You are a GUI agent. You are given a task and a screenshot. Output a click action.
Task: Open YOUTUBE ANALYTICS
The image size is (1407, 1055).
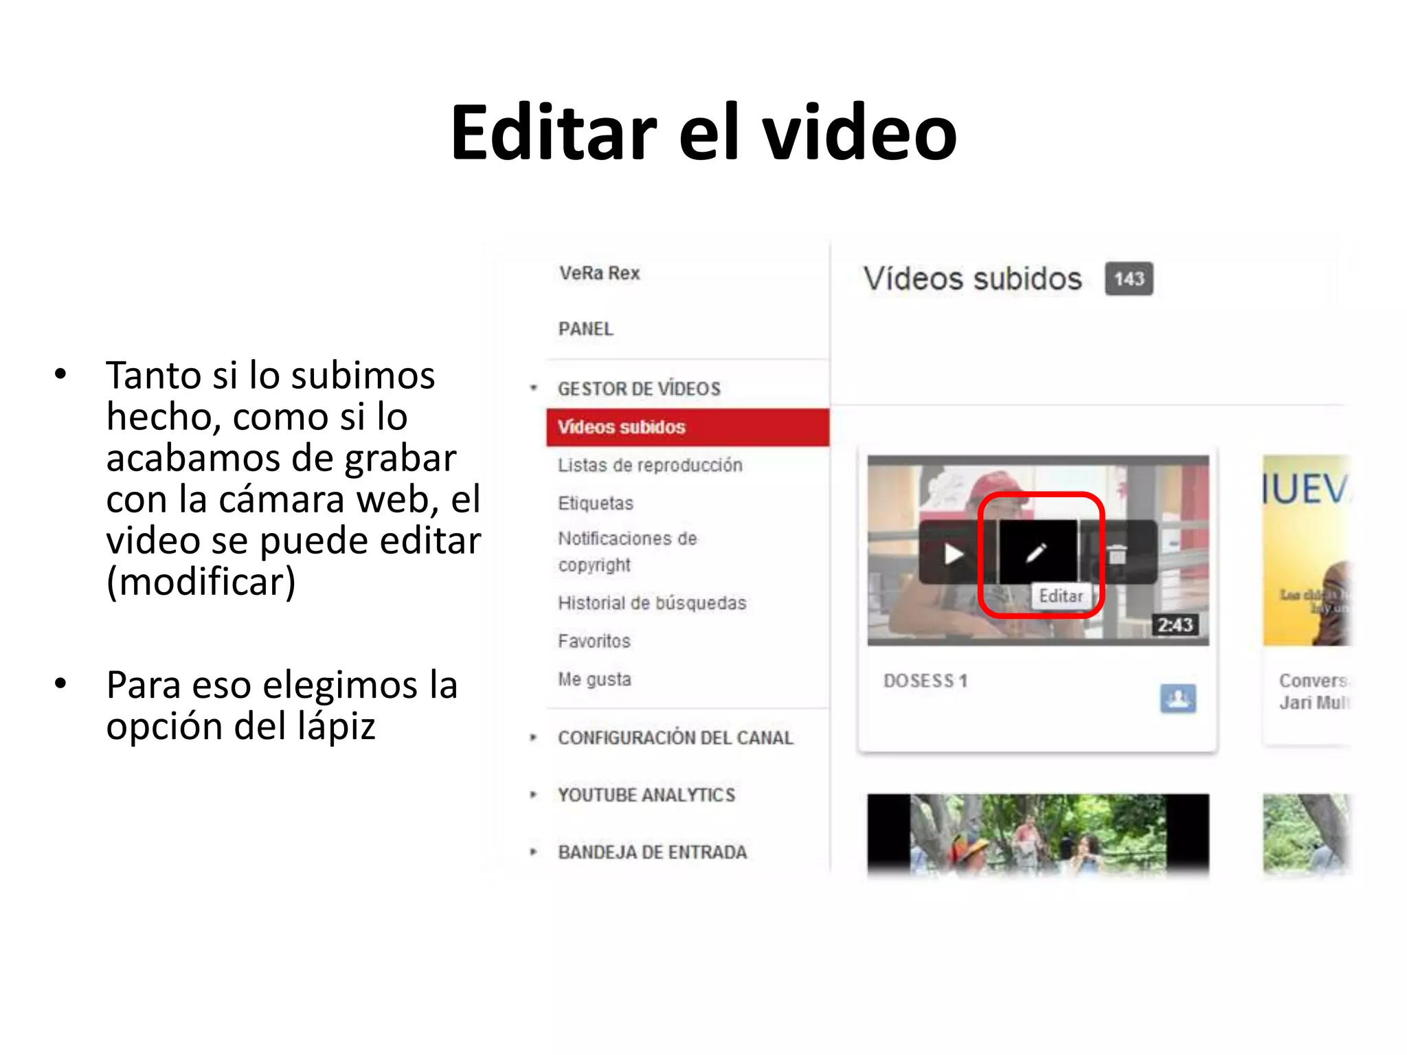(x=646, y=795)
